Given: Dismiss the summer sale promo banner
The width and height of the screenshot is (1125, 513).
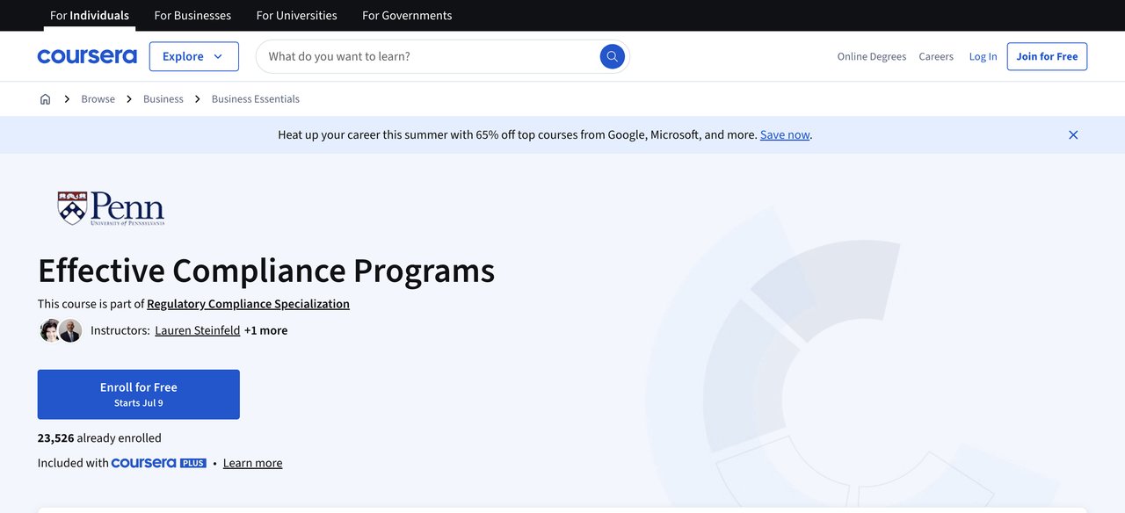Looking at the screenshot, I should (x=1072, y=134).
